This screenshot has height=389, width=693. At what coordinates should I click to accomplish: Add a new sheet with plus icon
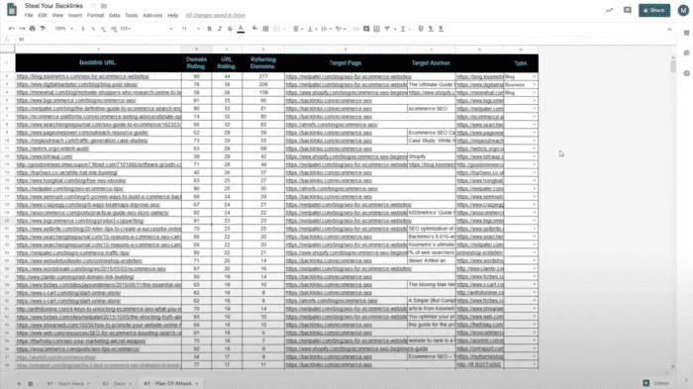pos(19,383)
